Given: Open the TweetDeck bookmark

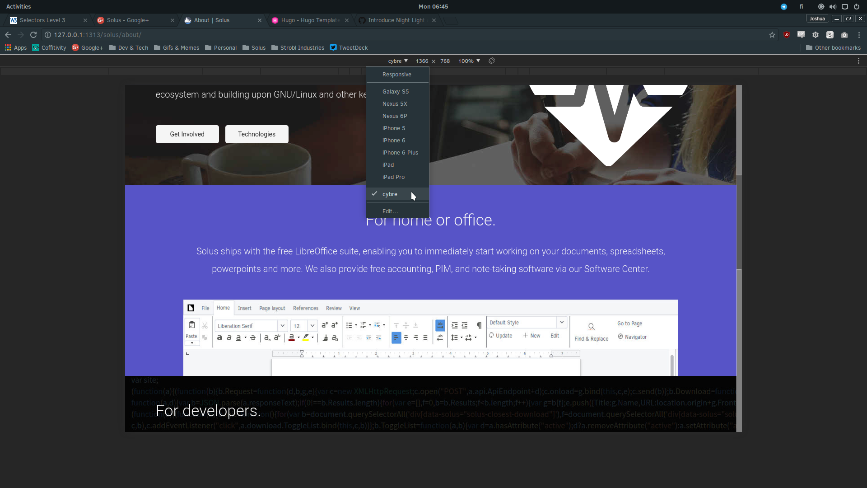Looking at the screenshot, I should pos(349,47).
